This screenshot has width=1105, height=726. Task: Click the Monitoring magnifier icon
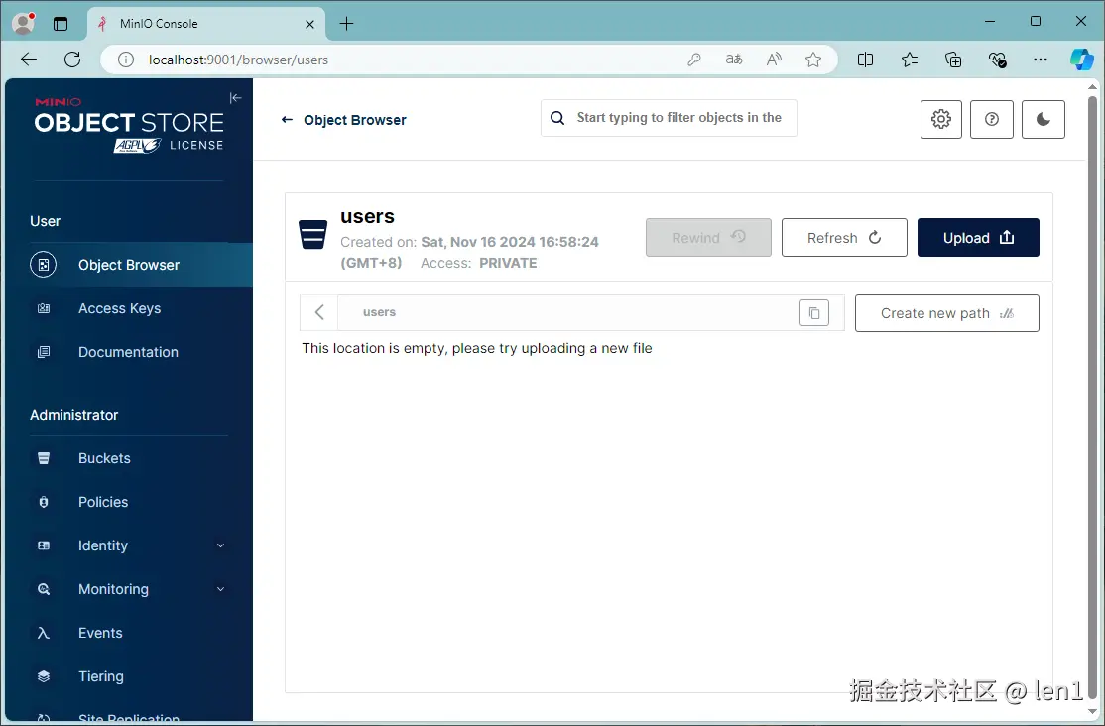point(43,589)
